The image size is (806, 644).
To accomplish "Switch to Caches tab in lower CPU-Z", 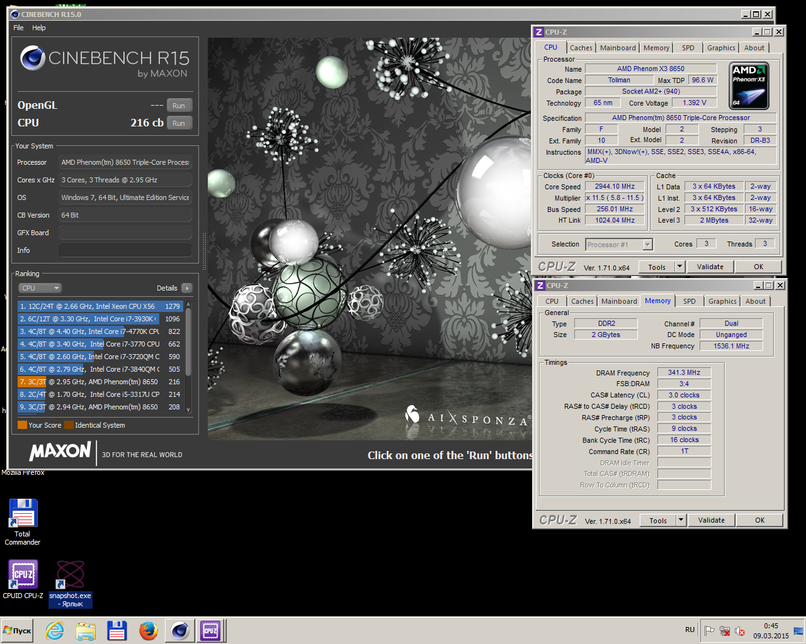I will point(582,302).
